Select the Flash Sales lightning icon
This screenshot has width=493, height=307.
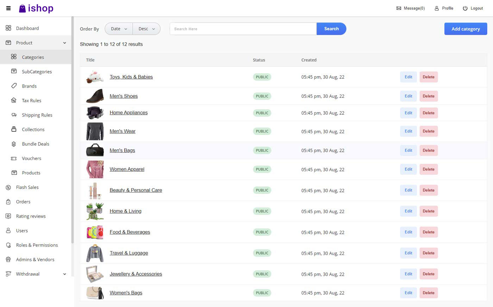pyautogui.click(x=8, y=187)
